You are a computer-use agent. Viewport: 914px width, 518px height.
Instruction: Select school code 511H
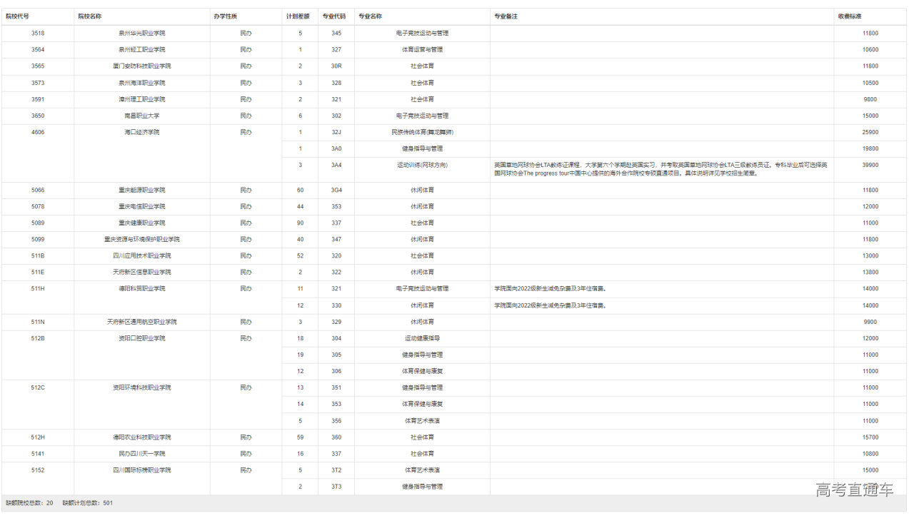[38, 288]
